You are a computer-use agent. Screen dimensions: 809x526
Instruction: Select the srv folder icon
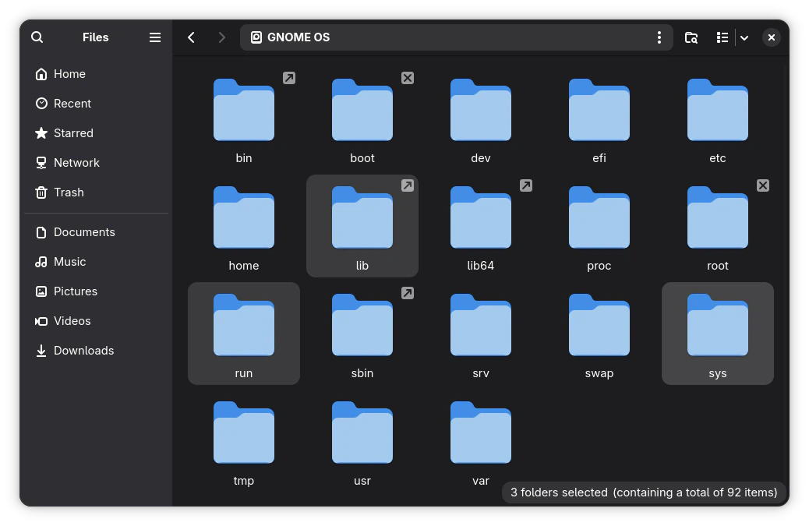(x=481, y=325)
